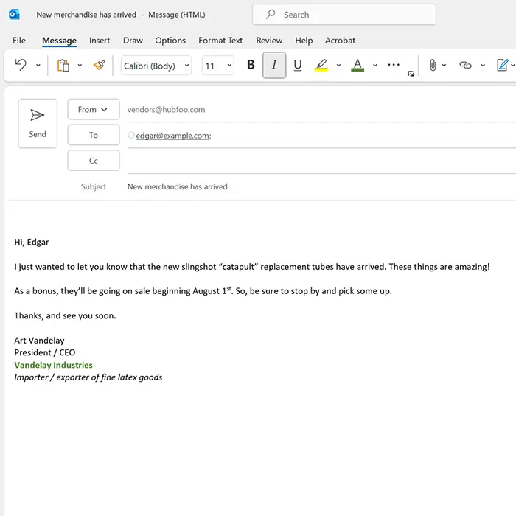Expand the Attach File dropdown arrow
The height and width of the screenshot is (516, 516).
click(x=444, y=65)
